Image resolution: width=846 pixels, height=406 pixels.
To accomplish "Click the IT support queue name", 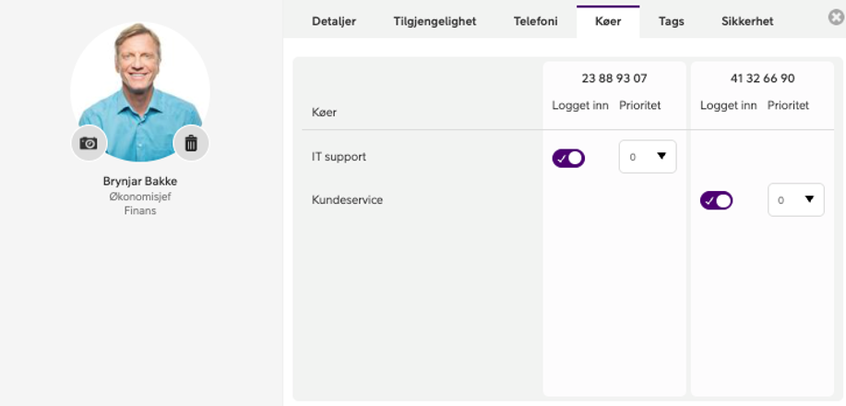I will [339, 157].
